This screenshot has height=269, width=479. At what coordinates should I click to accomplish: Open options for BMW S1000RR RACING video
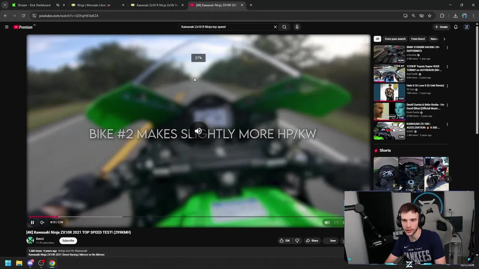447,47
